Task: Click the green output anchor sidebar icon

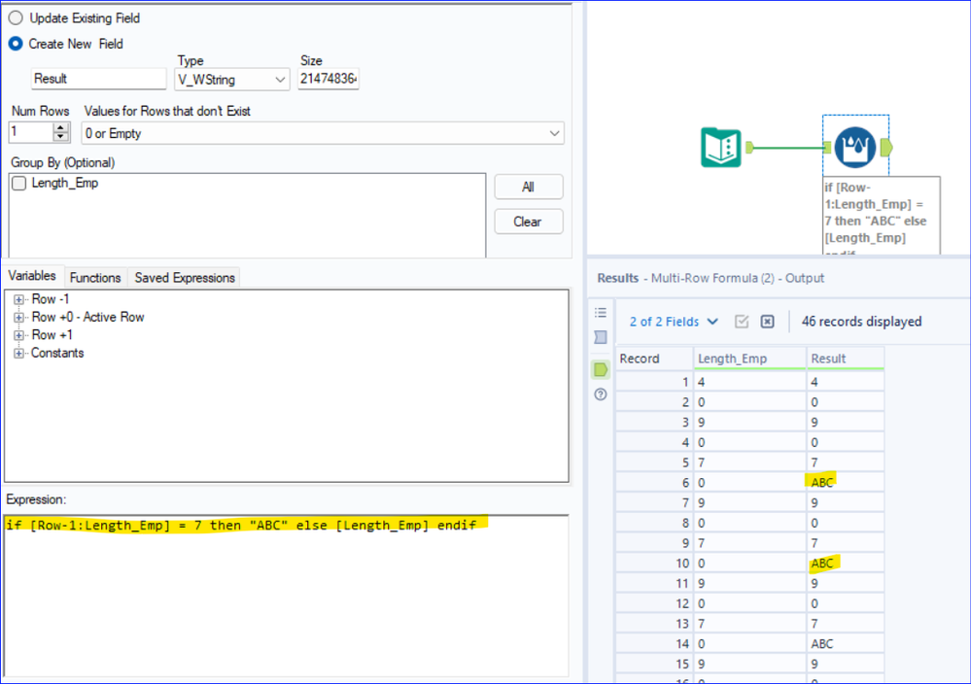Action: point(601,369)
